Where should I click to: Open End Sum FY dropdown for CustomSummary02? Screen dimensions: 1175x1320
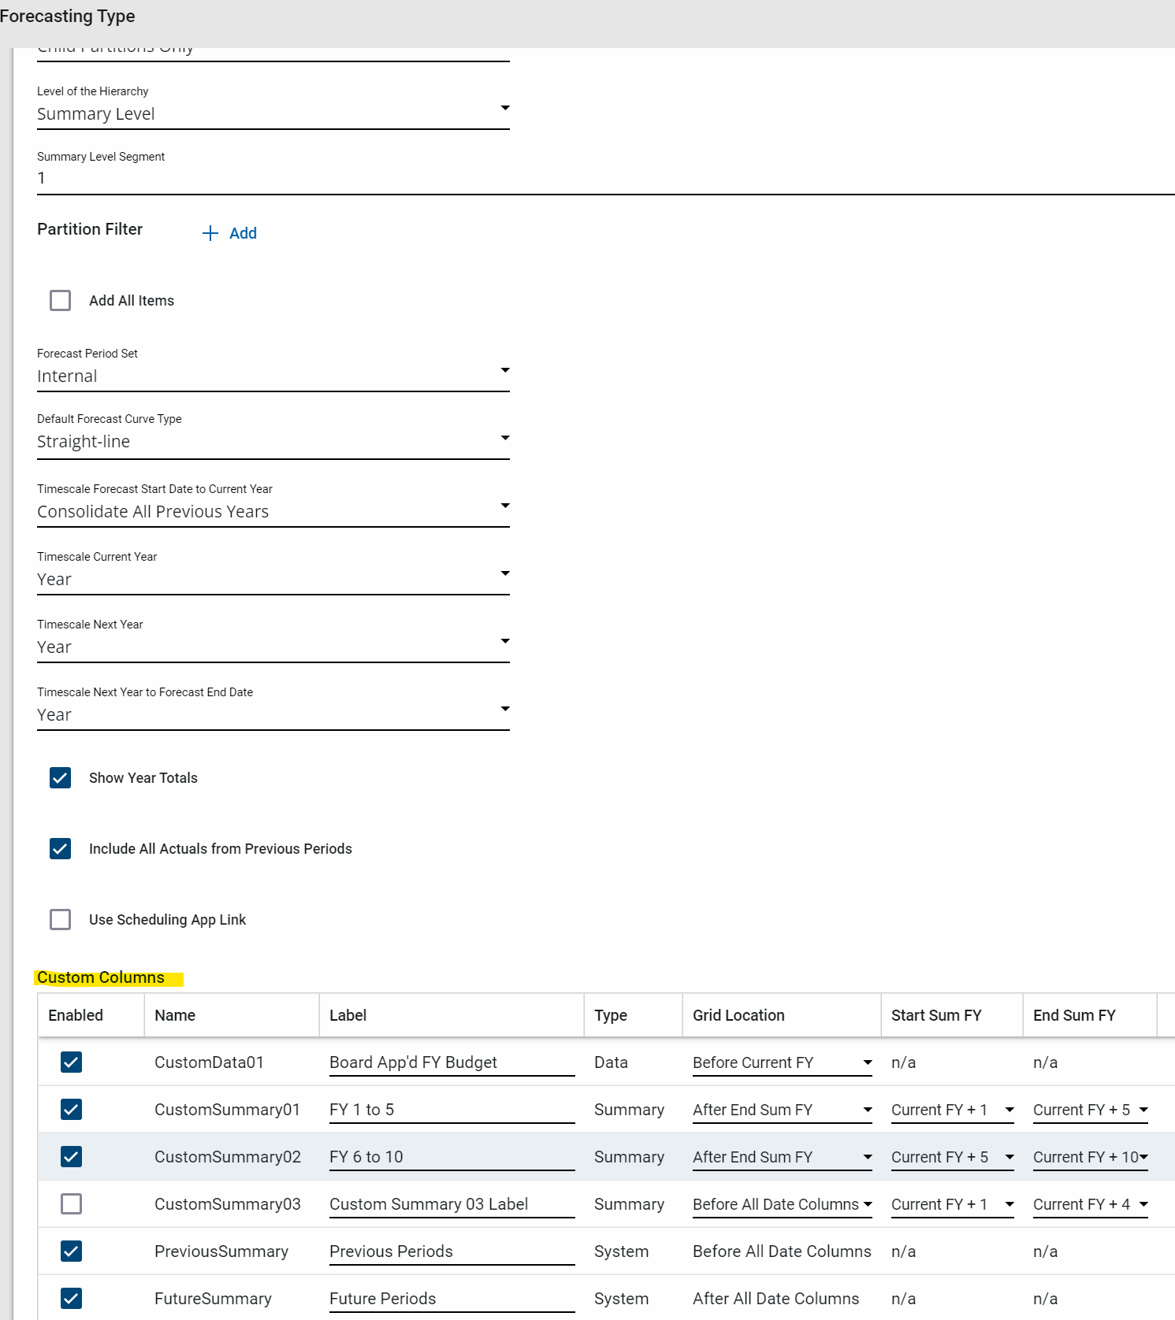click(1090, 1157)
